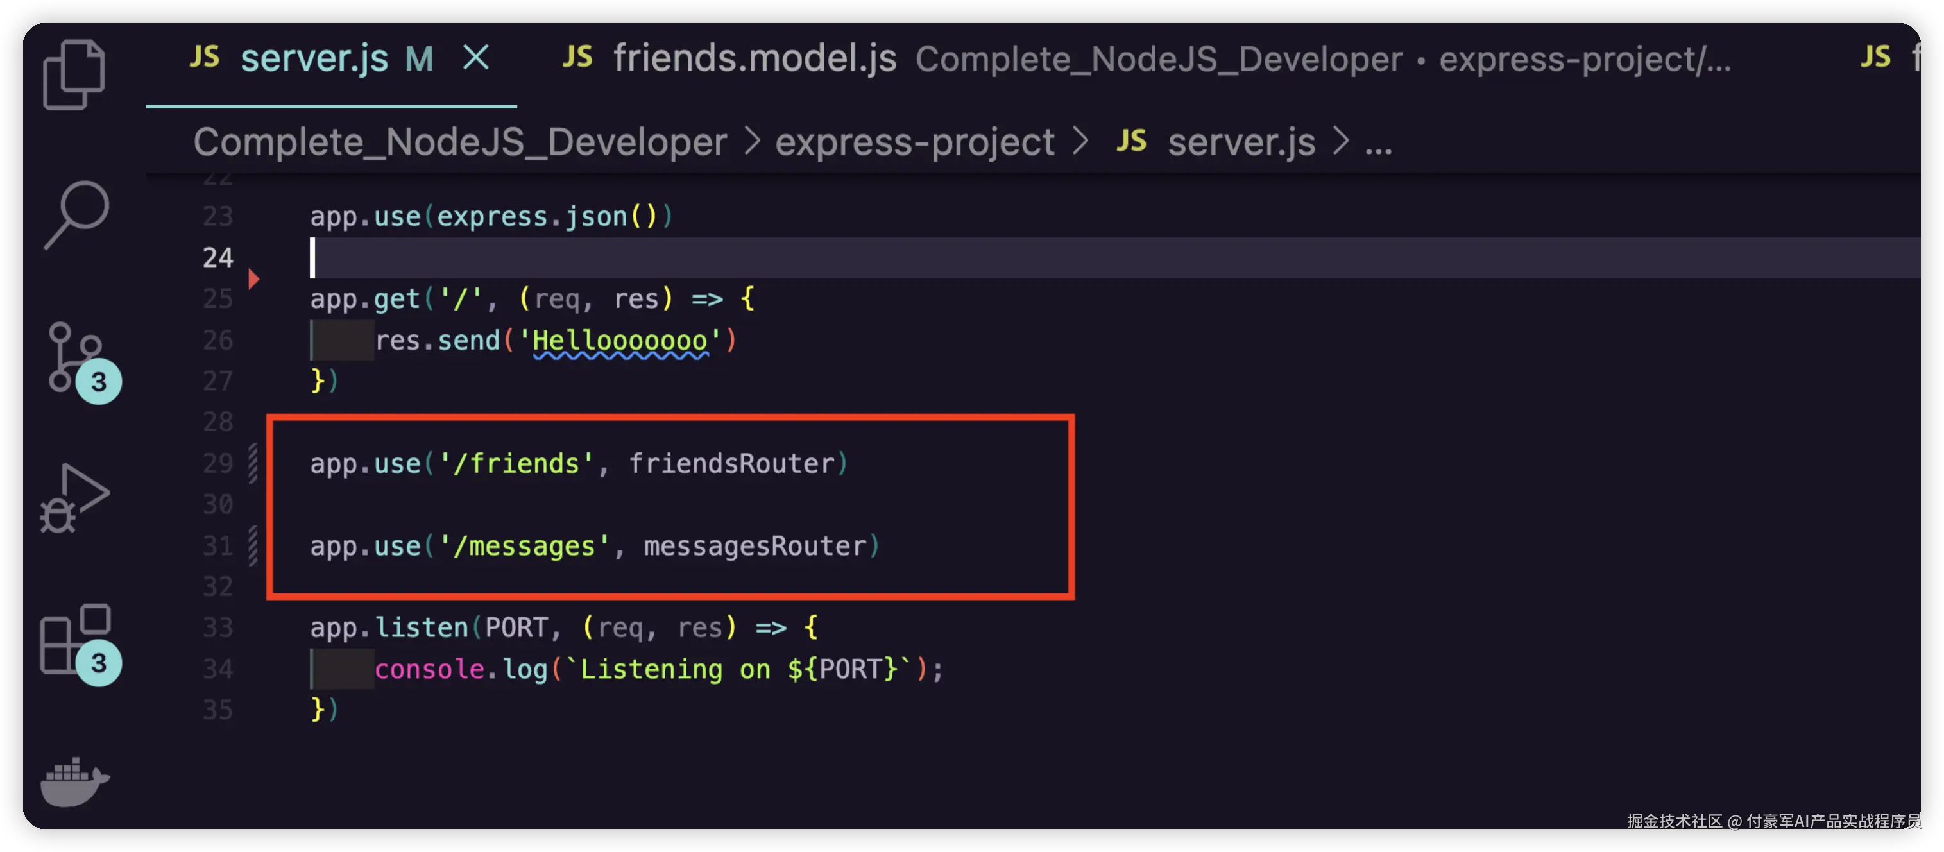
Task: Click the JS icon in the breadcrumb
Action: 1131,141
